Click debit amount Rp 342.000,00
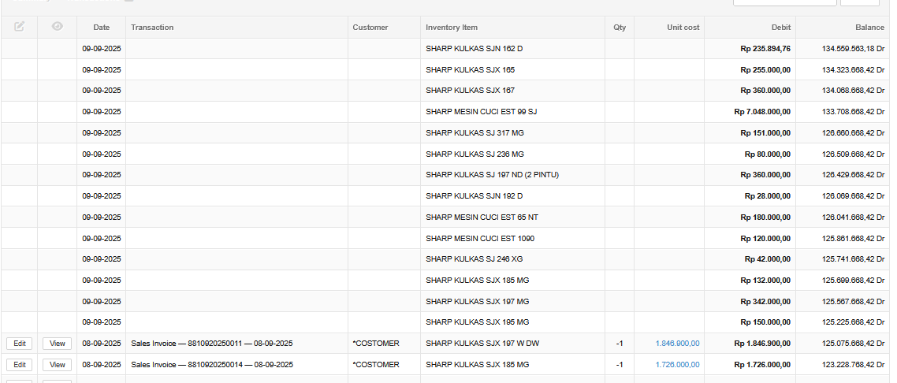Viewport: 897px width, 383px height. (x=765, y=301)
